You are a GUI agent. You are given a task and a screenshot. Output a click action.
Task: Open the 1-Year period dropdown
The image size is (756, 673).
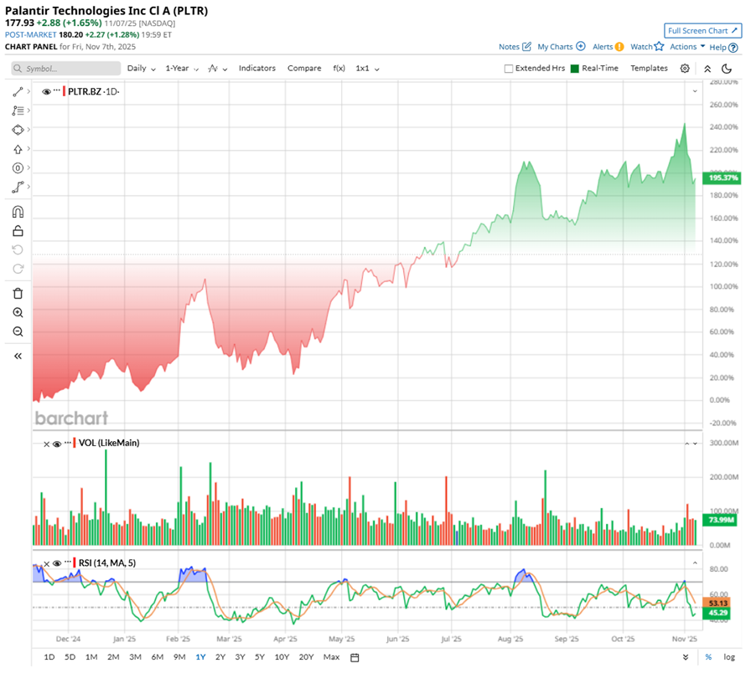tap(182, 69)
